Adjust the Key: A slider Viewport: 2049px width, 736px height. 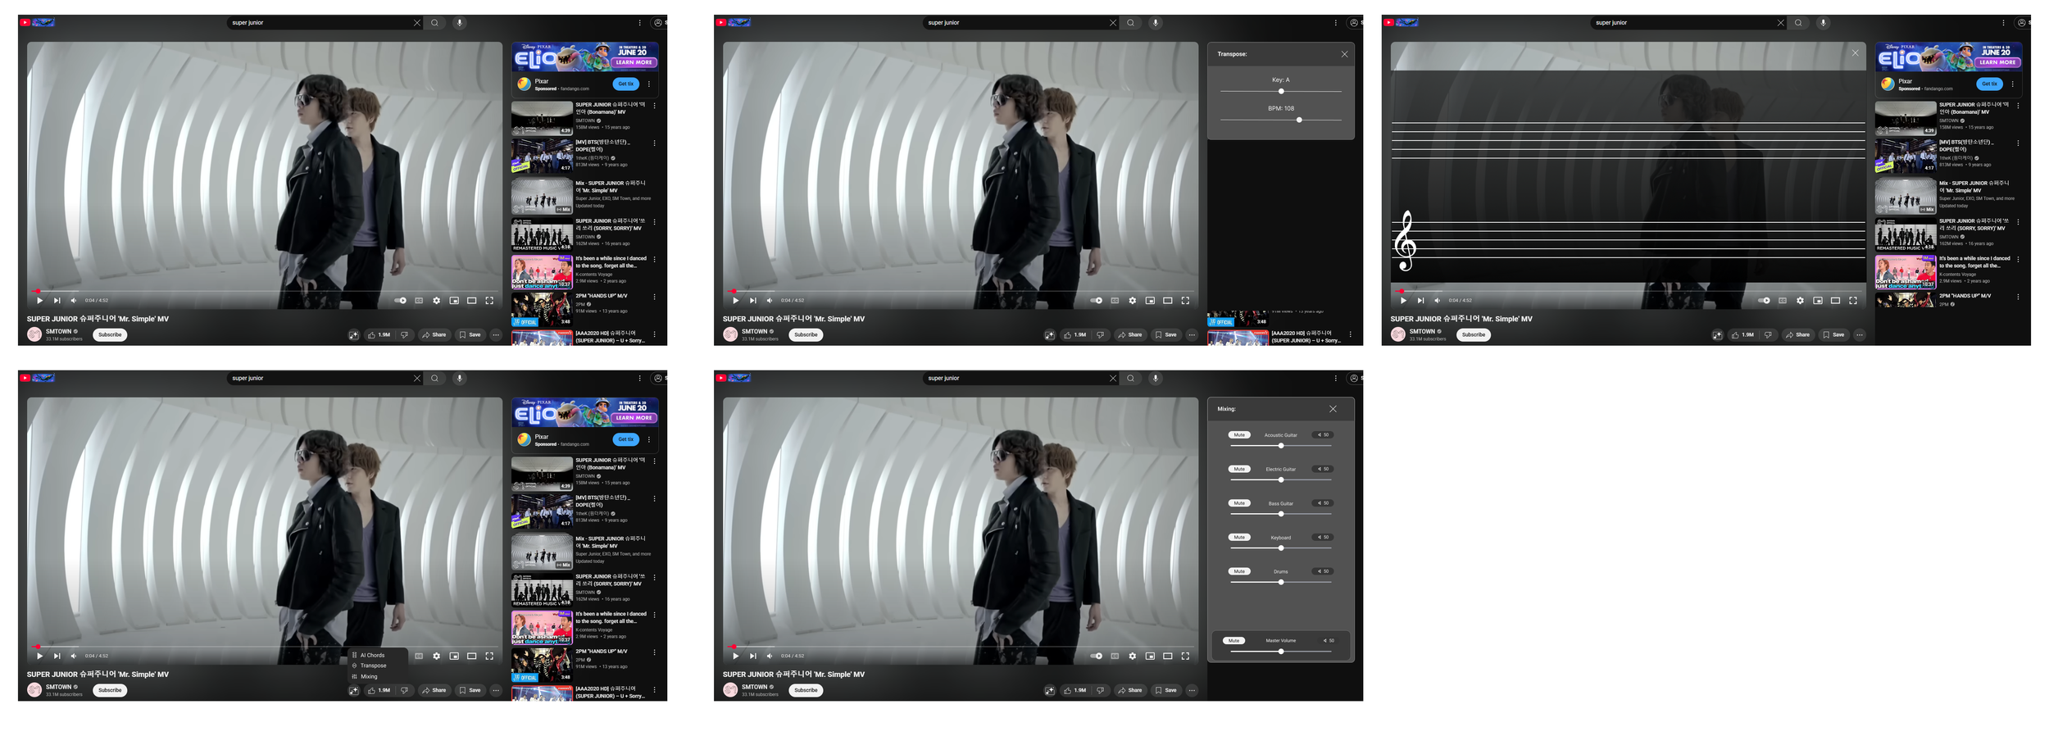click(x=1281, y=91)
